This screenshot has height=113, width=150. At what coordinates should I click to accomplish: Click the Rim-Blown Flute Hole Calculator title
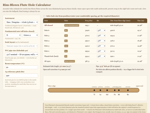pos(27,5)
